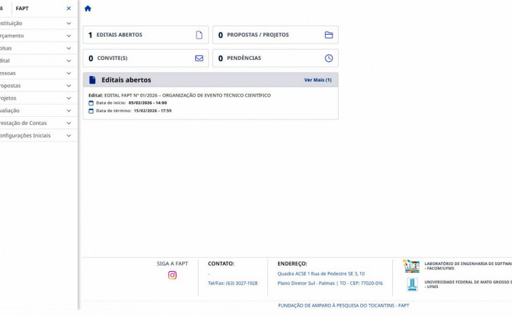Click the home icon in breadcrumb
Viewport: 512px width, 316px height.
tap(88, 9)
